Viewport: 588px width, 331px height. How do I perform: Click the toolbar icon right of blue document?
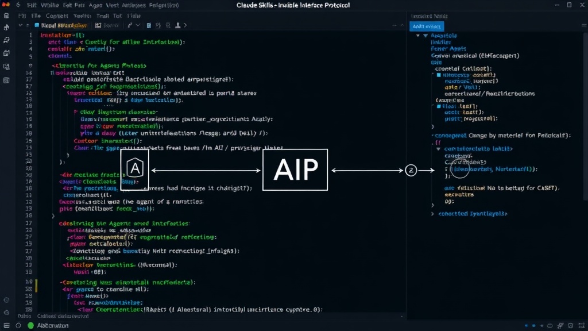[x=158, y=25]
